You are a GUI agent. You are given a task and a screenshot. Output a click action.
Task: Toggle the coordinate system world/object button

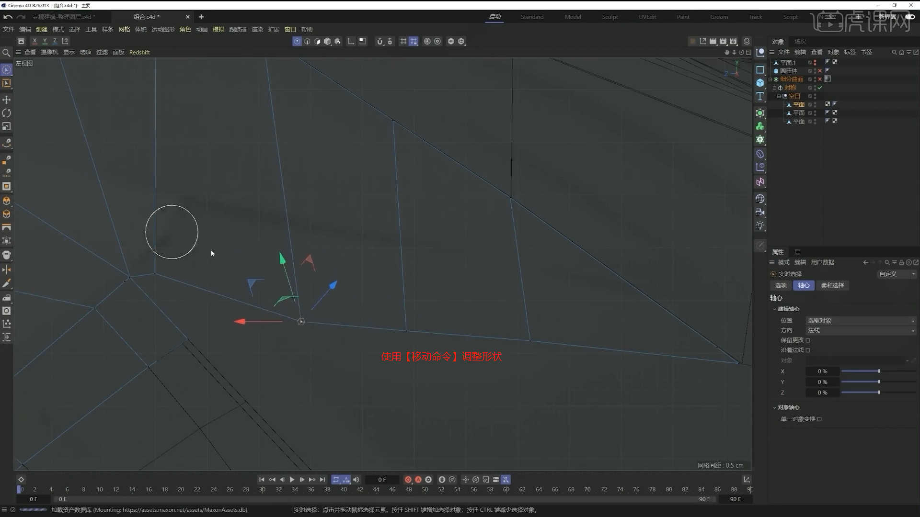pos(65,42)
